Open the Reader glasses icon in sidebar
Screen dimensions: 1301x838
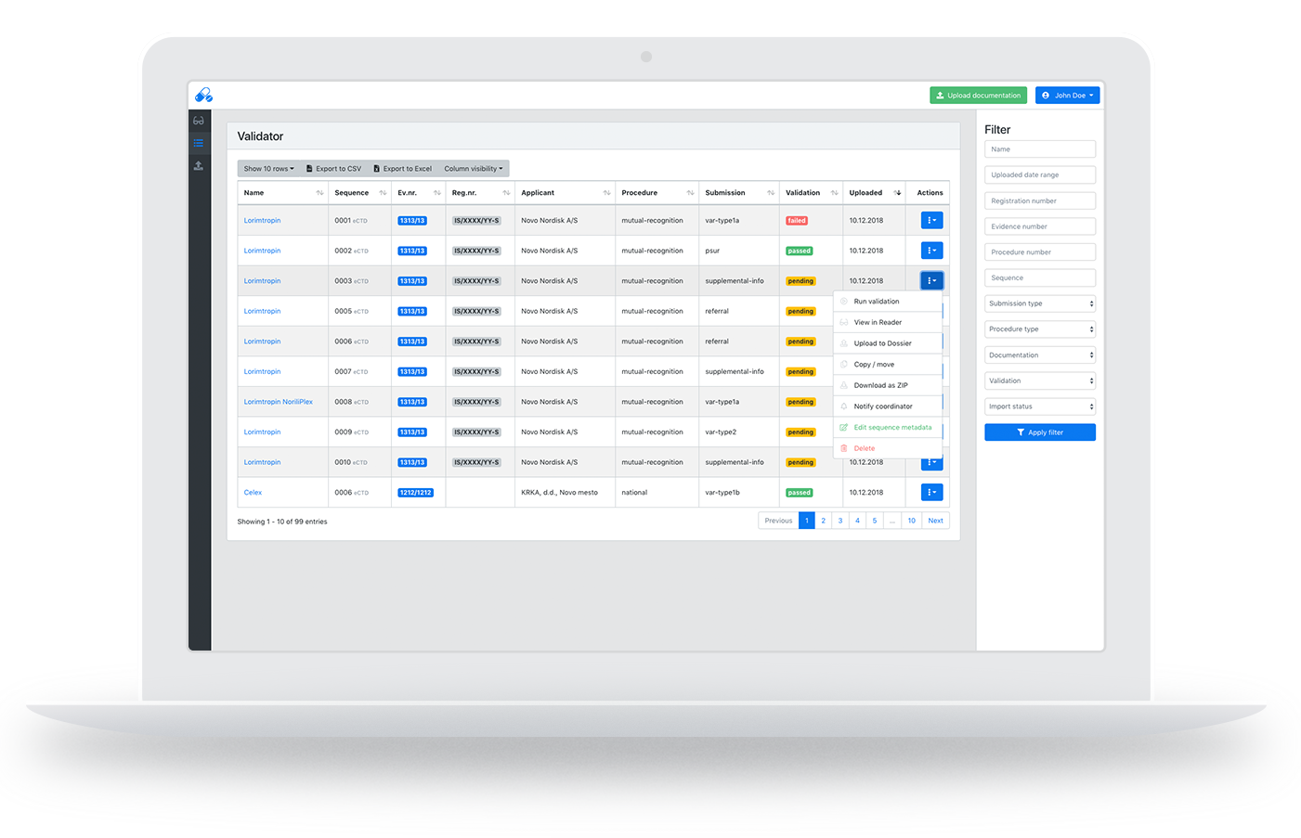tap(199, 121)
